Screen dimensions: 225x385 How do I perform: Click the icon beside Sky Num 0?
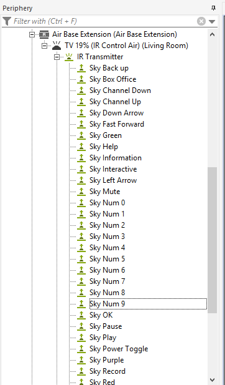(81, 203)
